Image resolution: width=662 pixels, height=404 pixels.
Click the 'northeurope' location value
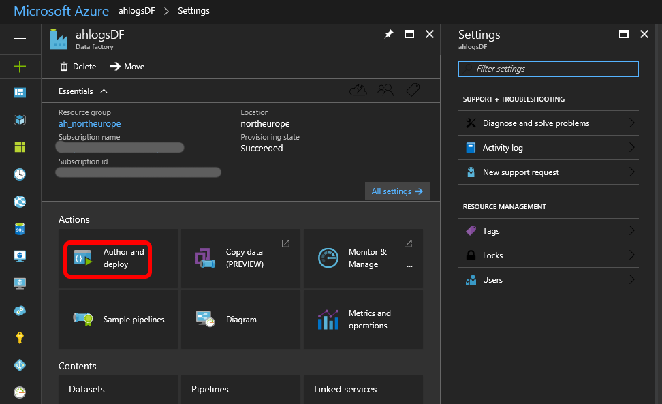pyautogui.click(x=265, y=124)
